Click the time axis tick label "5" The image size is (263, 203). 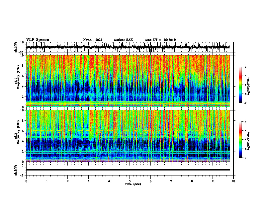coord(130,181)
